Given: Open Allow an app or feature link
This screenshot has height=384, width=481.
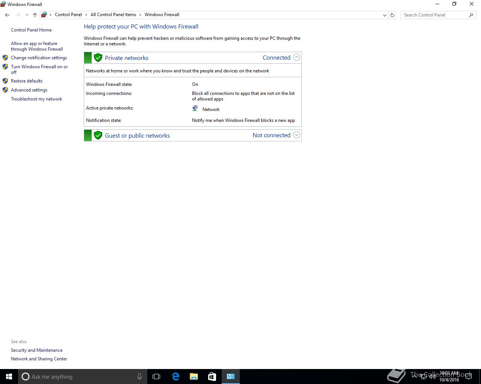Looking at the screenshot, I should (x=37, y=46).
